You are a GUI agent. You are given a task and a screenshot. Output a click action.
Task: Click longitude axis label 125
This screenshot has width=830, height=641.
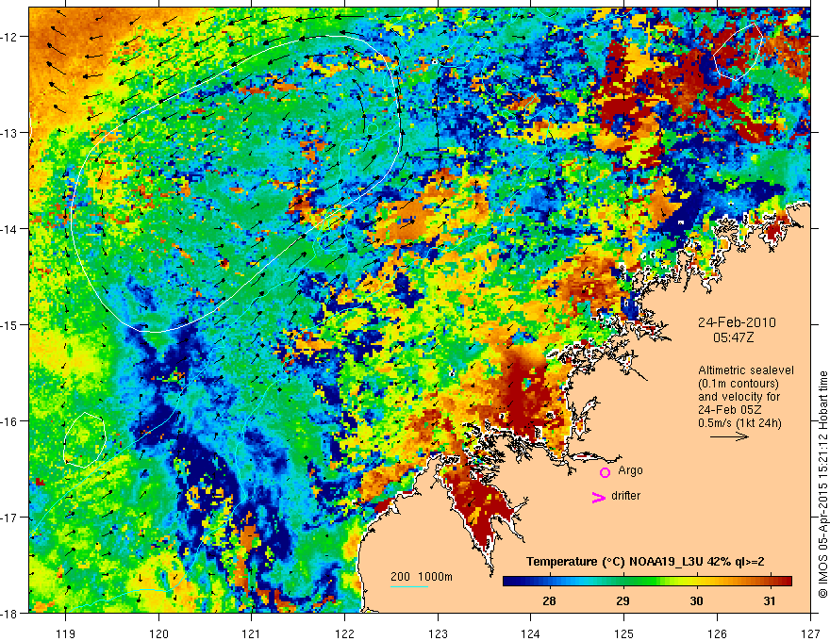pos(624,633)
